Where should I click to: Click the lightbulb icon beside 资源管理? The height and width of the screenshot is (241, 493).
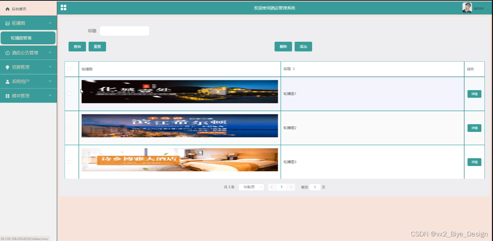coord(7,67)
